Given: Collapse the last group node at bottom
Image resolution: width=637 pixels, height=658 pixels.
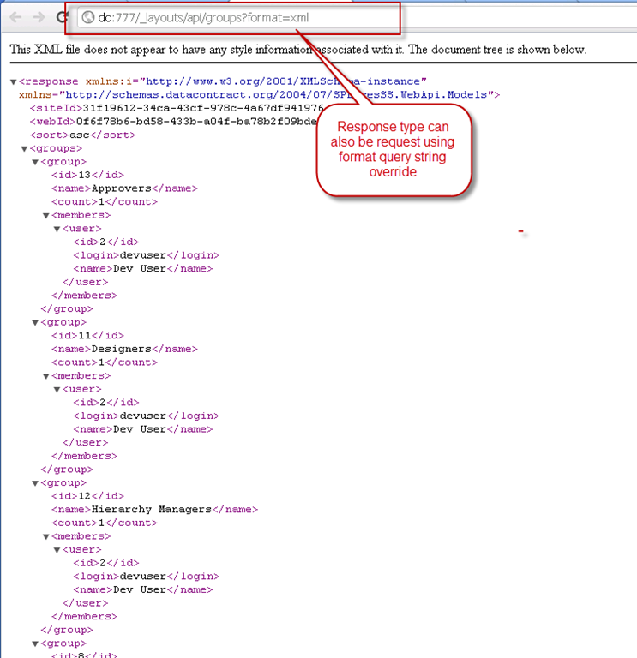Looking at the screenshot, I should tap(35, 643).
